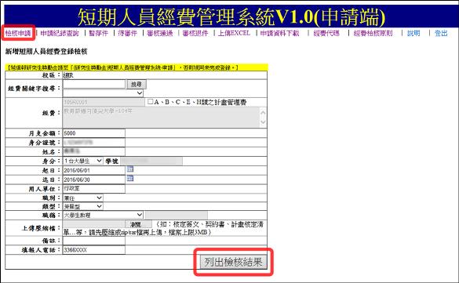The width and height of the screenshot is (459, 283).
Task: Click the 月支金額 field containing 5000
Action: tap(94, 133)
